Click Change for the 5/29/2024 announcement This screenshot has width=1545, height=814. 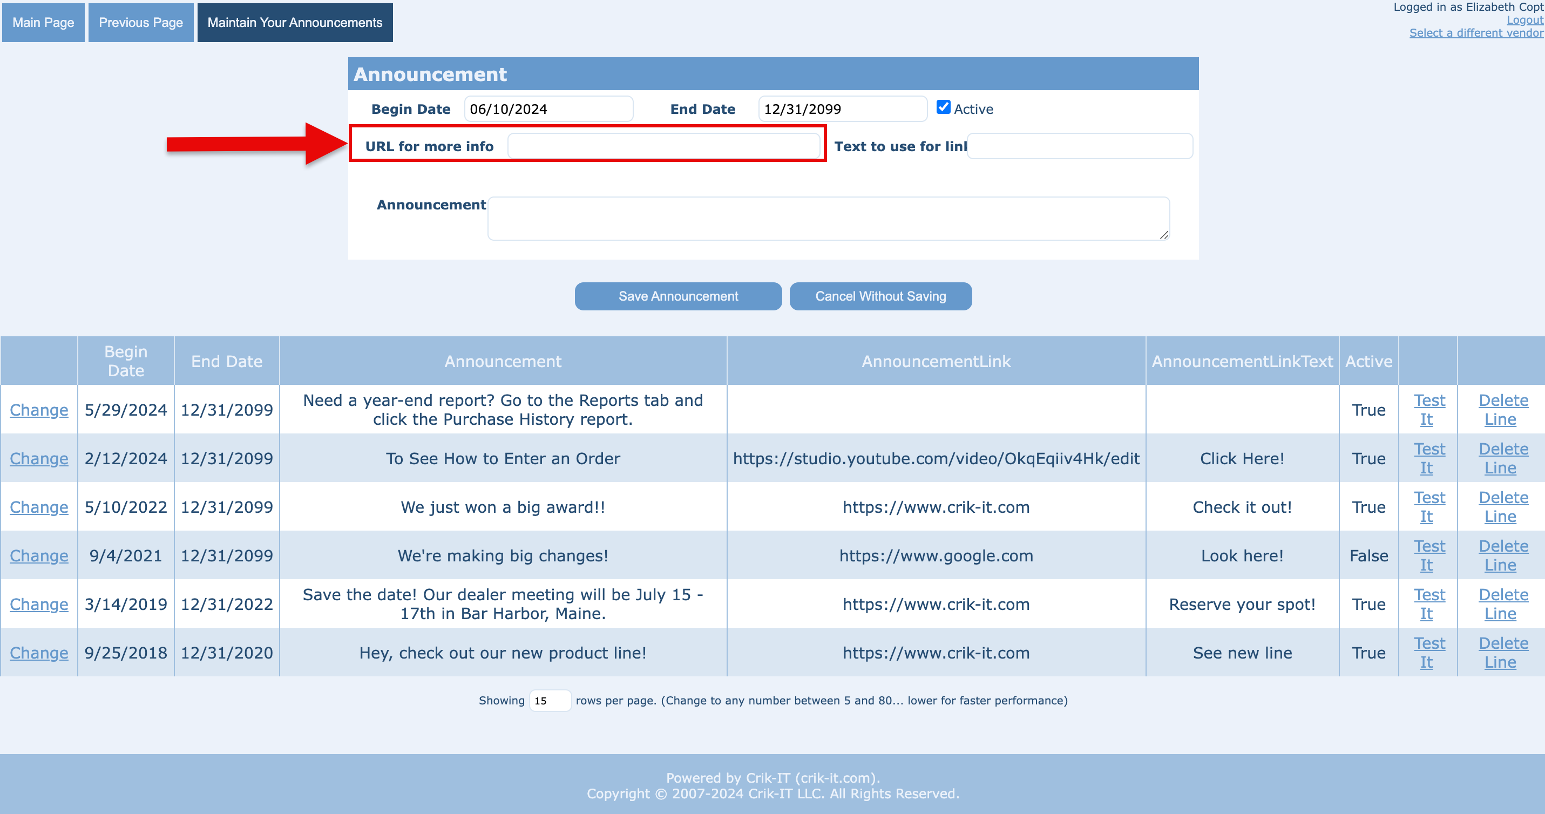pyautogui.click(x=39, y=410)
